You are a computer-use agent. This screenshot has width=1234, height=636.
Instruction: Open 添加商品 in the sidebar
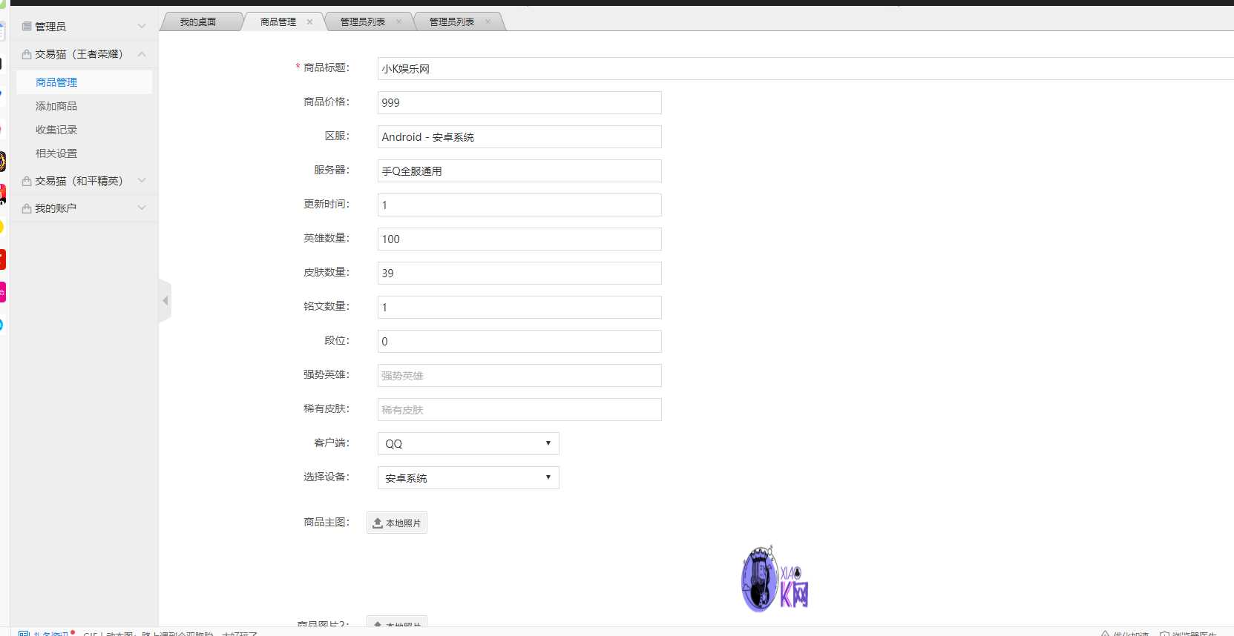tap(56, 106)
